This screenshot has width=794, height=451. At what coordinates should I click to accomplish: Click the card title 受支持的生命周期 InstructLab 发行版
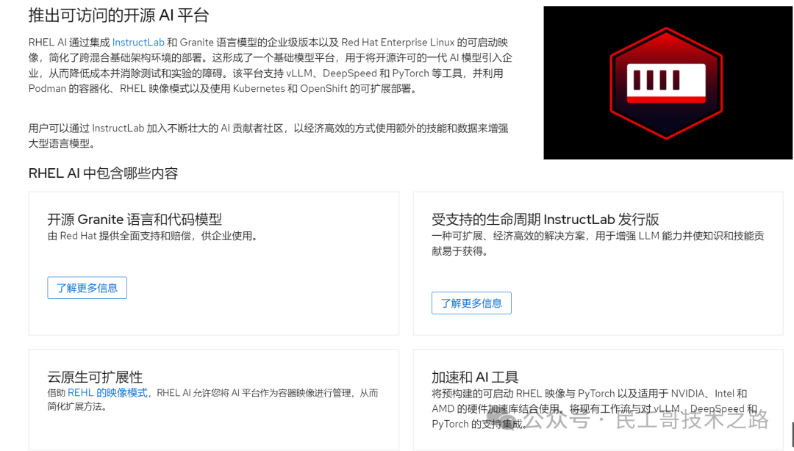tap(546, 219)
